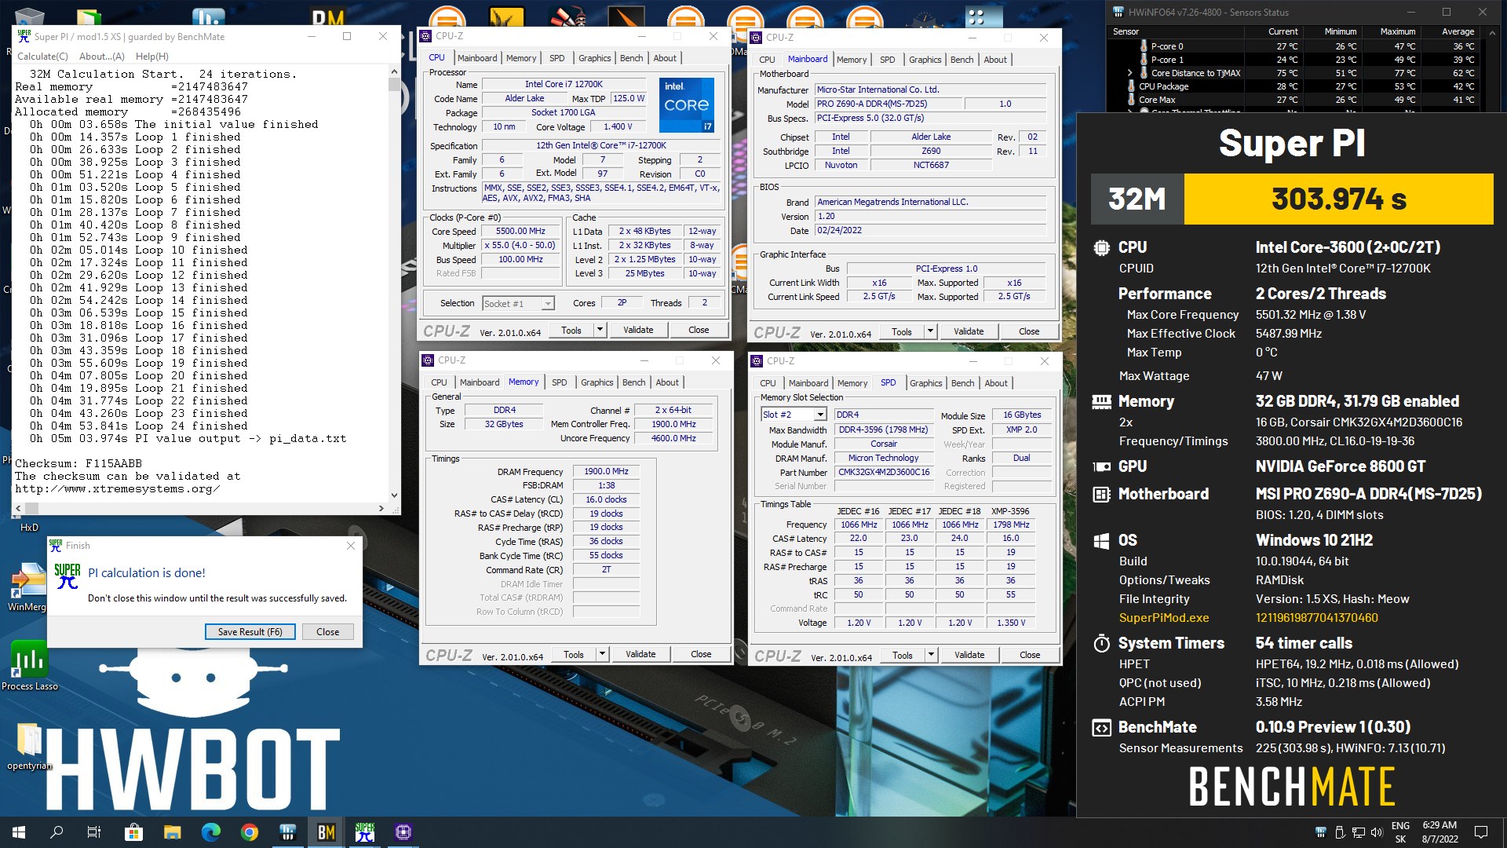Open the Calculate(C) menu in Super PI

(x=42, y=57)
